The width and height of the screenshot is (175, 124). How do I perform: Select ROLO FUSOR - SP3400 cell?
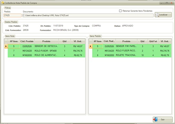[47, 51]
